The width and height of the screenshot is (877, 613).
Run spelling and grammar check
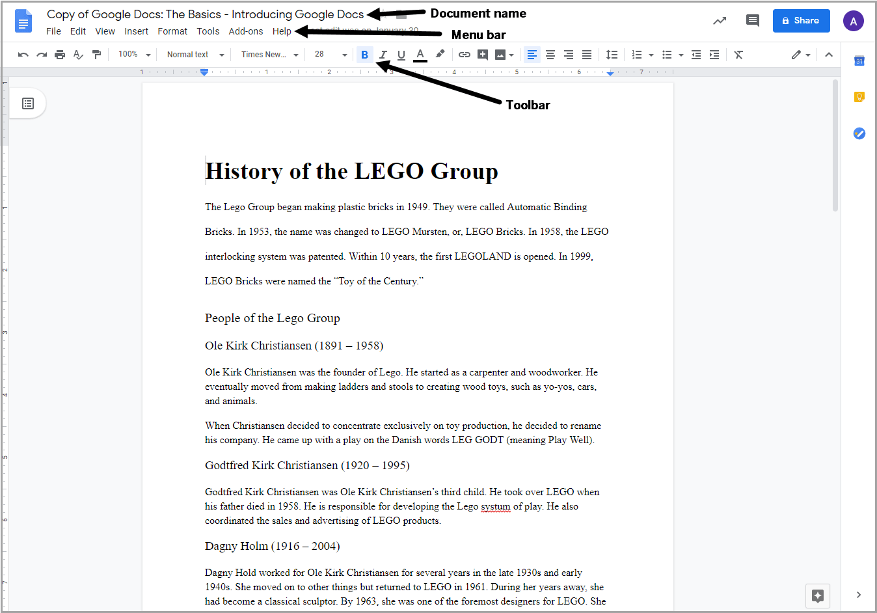78,55
